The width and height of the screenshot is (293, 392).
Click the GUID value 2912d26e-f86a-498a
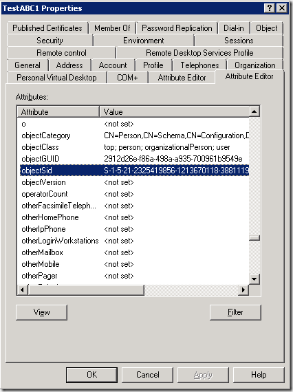173,159
